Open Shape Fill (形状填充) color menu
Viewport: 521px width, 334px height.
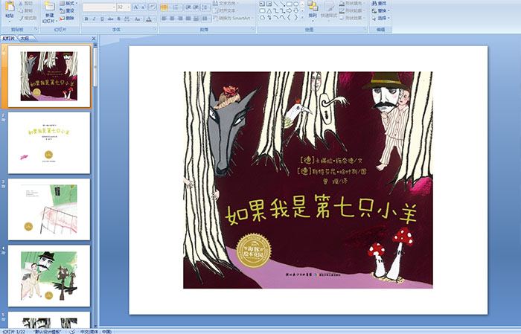tap(351, 3)
